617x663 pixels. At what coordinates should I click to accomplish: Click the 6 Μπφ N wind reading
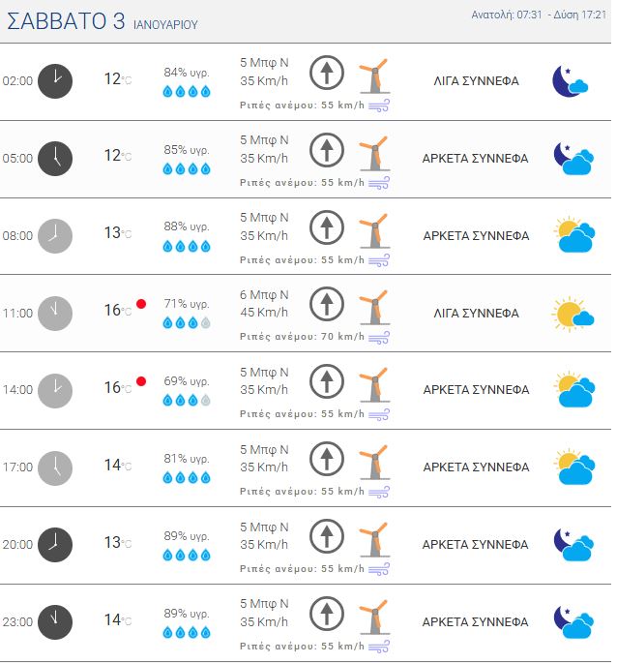pos(264,294)
